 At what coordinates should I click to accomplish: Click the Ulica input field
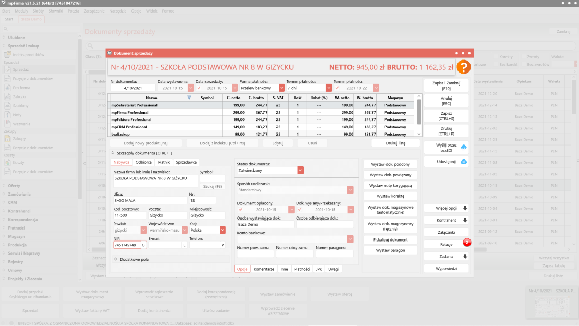(x=149, y=200)
